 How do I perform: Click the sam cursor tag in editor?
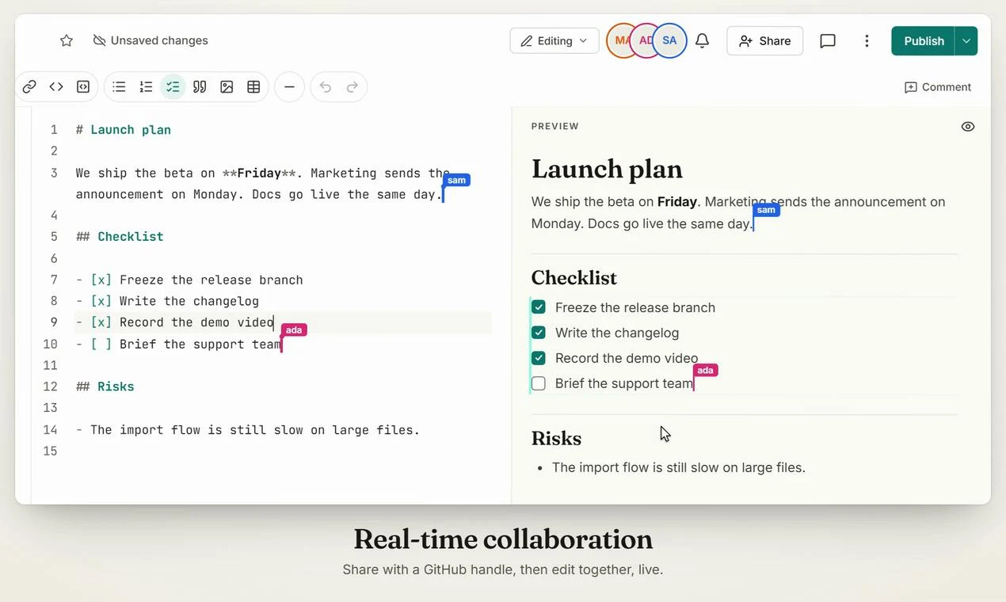coord(456,181)
